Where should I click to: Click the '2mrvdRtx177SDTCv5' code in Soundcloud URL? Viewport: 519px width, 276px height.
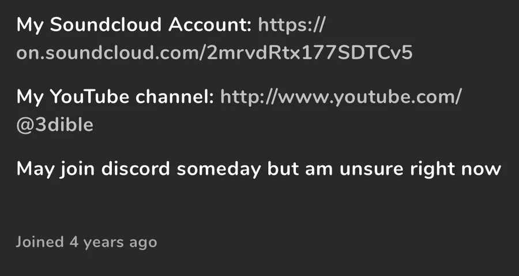point(310,53)
